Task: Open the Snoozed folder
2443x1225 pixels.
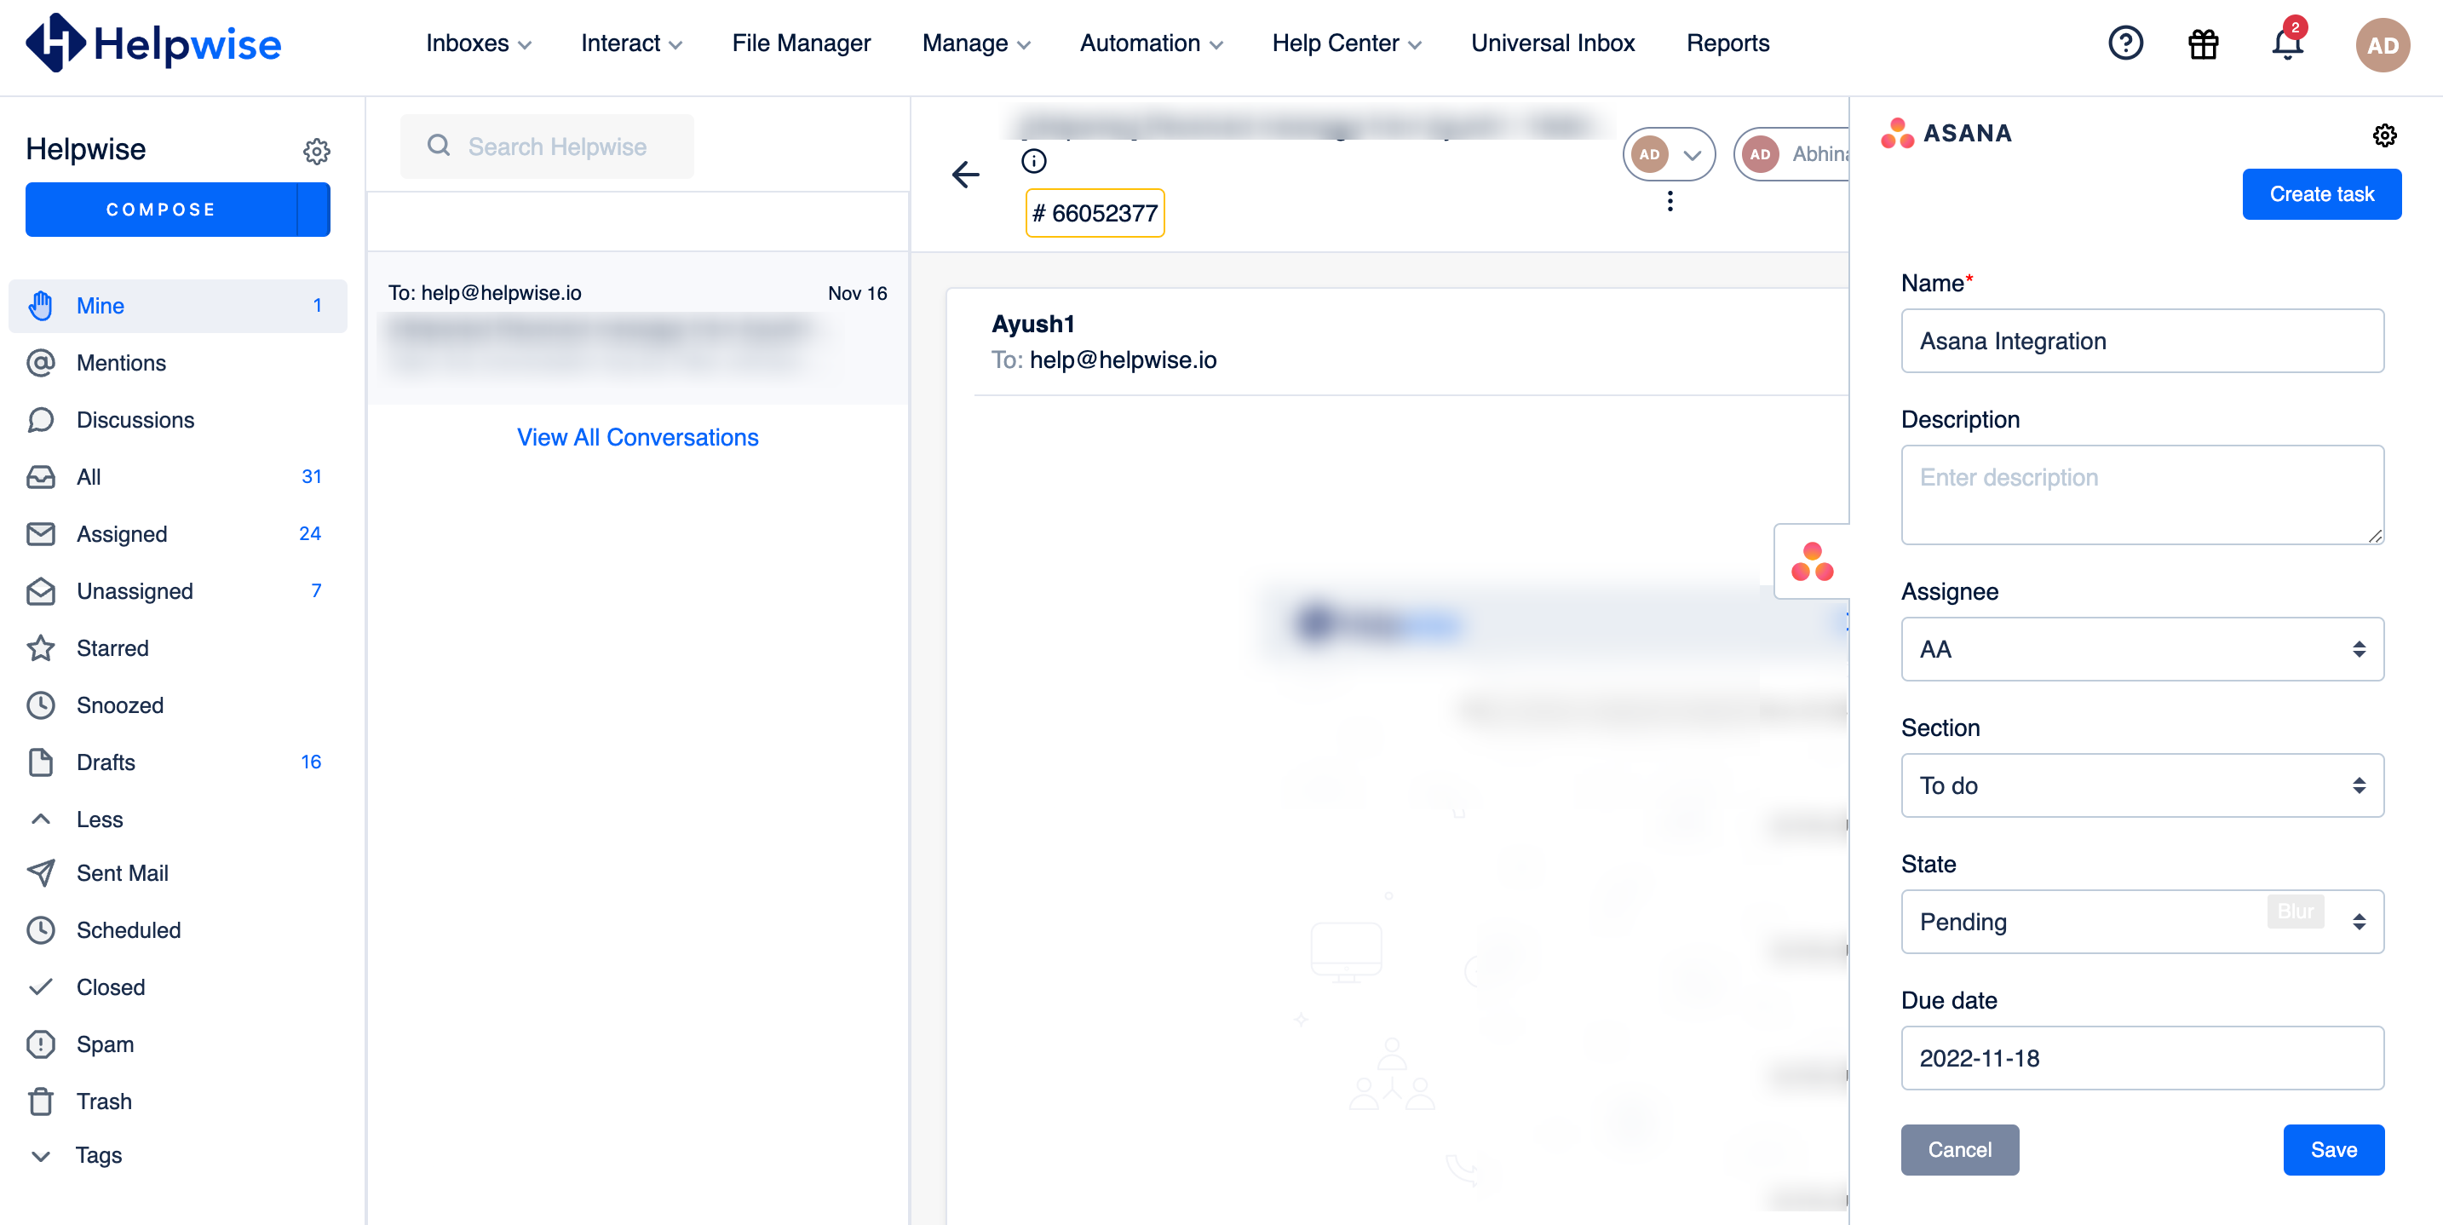Action: pyautogui.click(x=177, y=705)
